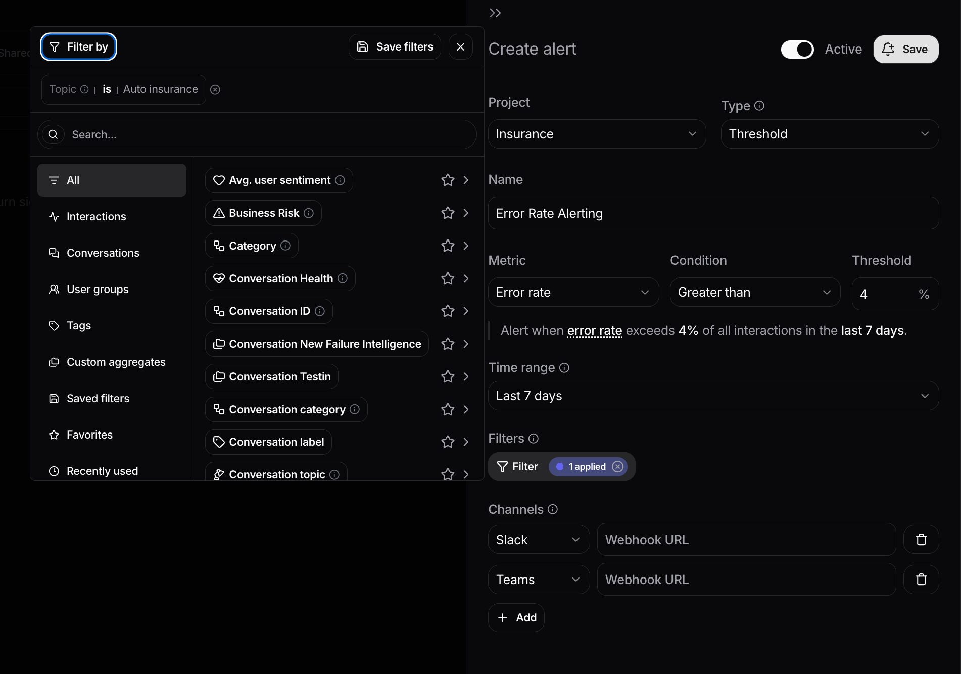
Task: Expand Conversation Health chevron
Action: pyautogui.click(x=466, y=279)
